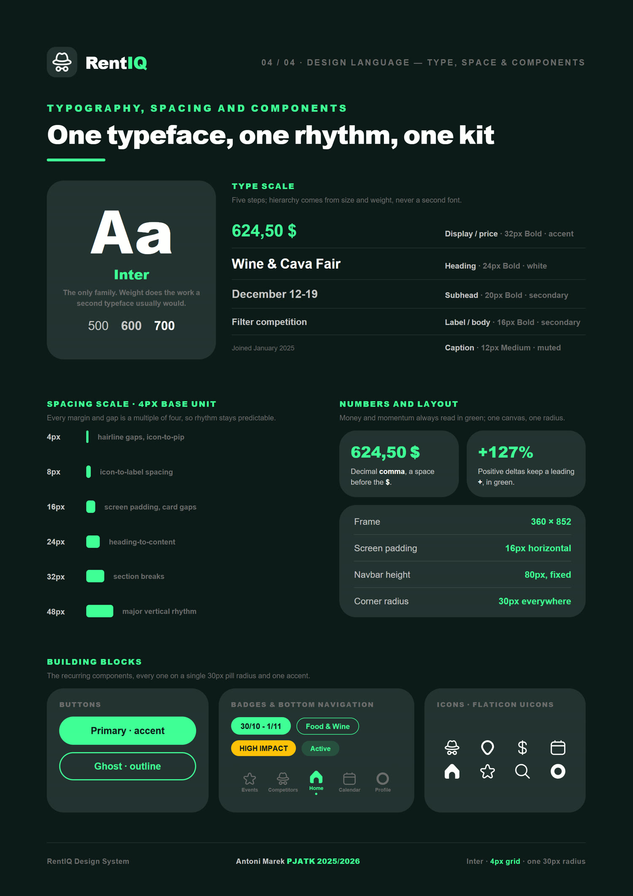This screenshot has width=633, height=896.
Task: Open Profile tab in bottom navigation
Action: (383, 782)
